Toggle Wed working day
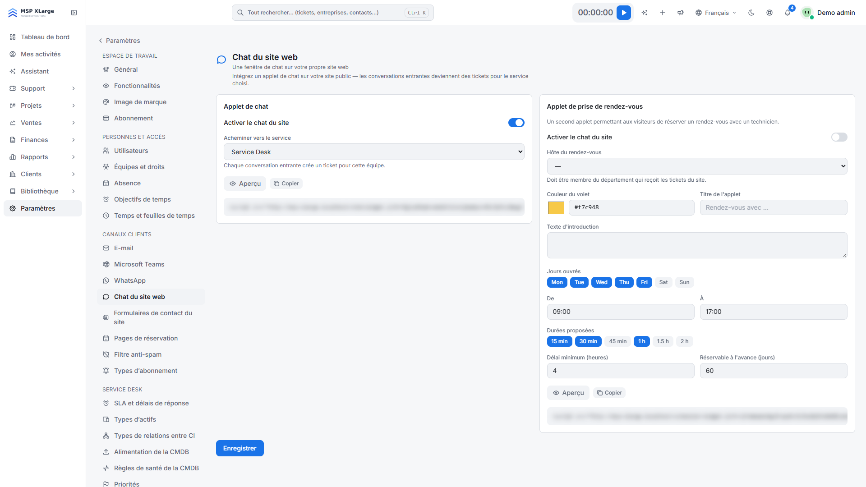 pos(602,282)
